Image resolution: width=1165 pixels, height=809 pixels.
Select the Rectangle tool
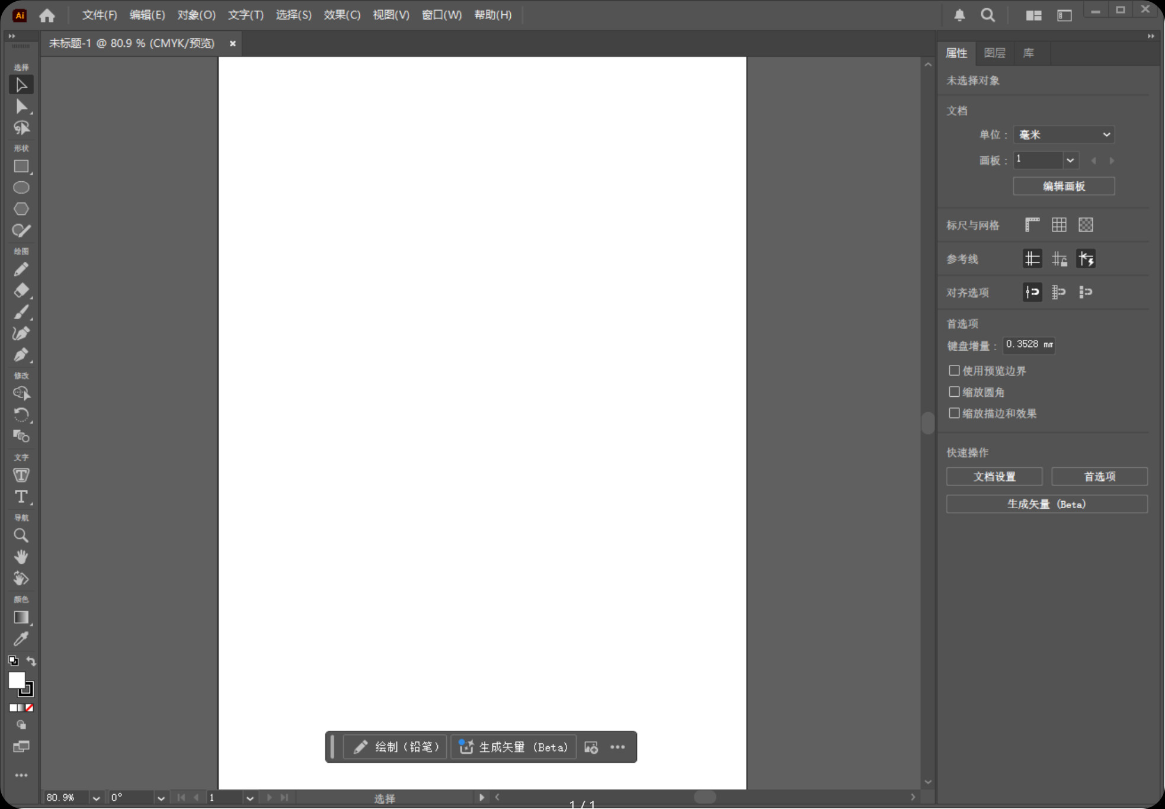click(21, 166)
